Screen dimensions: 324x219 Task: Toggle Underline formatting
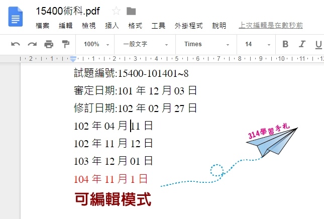pyautogui.click(x=318, y=44)
